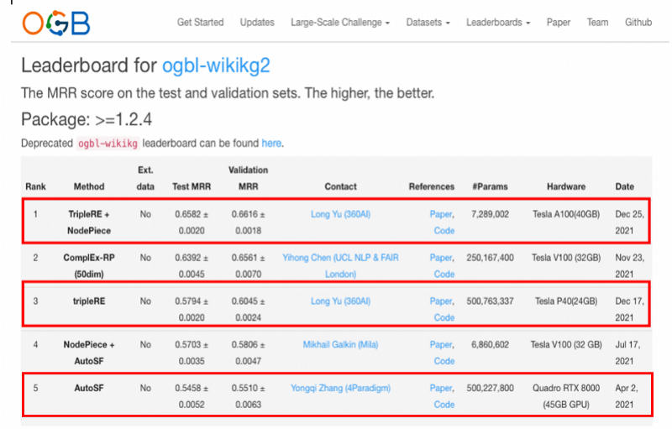Viewport: 672px width, 429px height.
Task: Open Long Yu contact for TripleRE + NodePiece
Action: (340, 215)
